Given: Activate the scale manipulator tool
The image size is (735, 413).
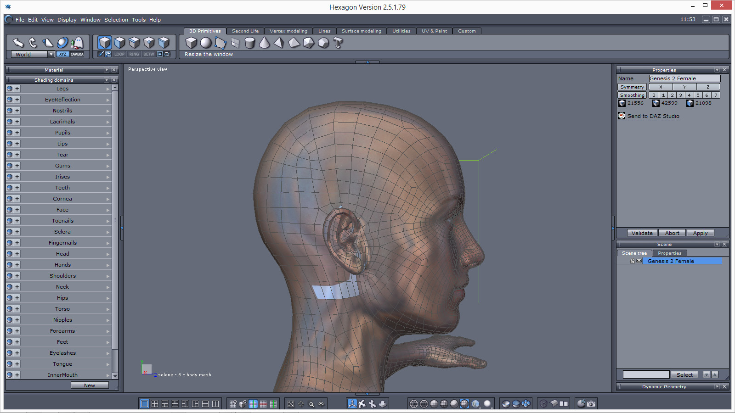Looking at the screenshot, I should 47,43.
